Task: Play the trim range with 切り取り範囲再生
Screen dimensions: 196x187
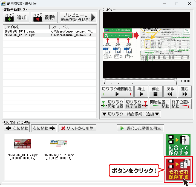Action: (117, 92)
